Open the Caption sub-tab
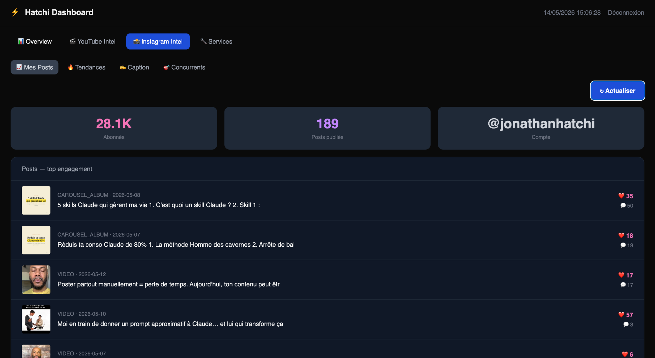The image size is (655, 358). [135, 67]
